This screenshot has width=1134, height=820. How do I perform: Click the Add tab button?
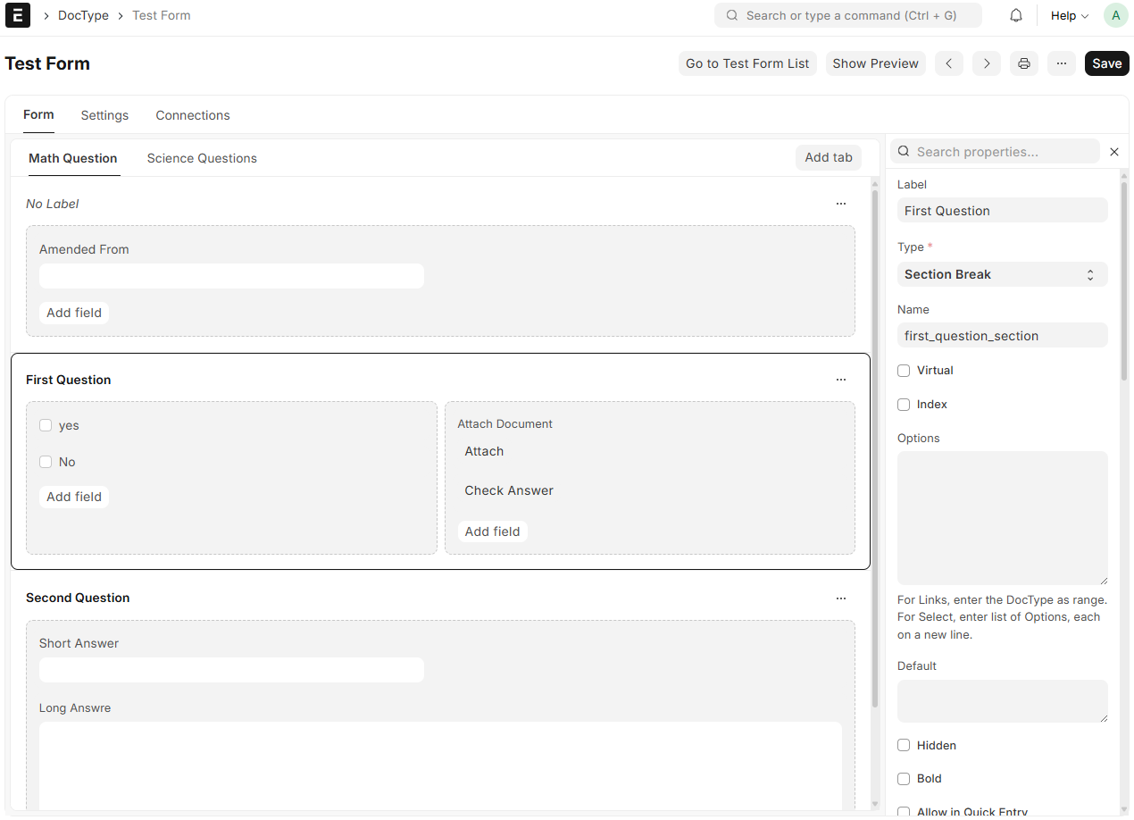pyautogui.click(x=828, y=157)
